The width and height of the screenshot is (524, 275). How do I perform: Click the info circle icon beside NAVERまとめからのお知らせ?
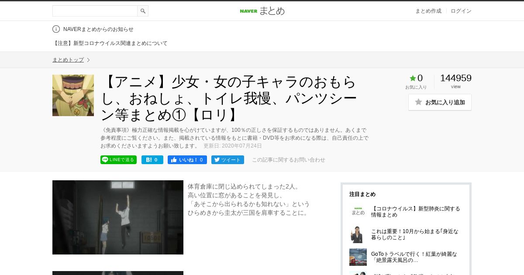[56, 29]
